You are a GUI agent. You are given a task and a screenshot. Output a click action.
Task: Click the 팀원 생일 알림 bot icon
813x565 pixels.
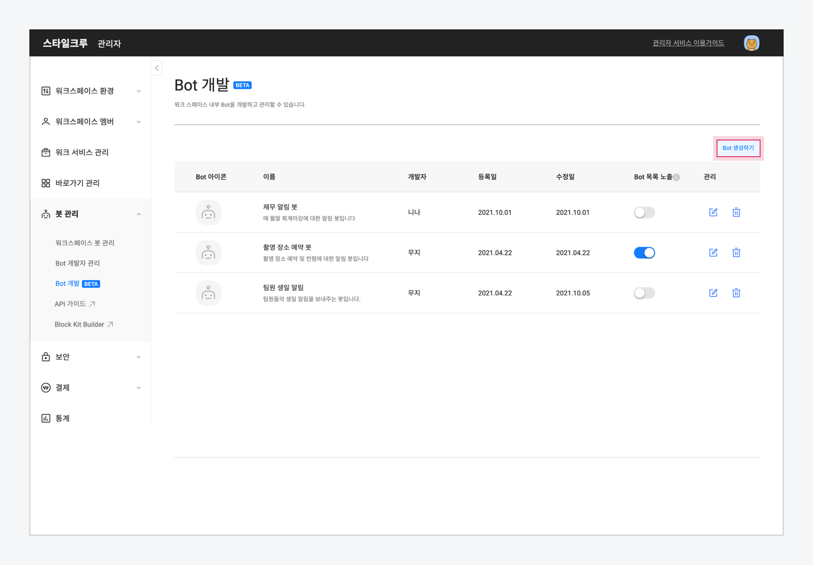[208, 293]
